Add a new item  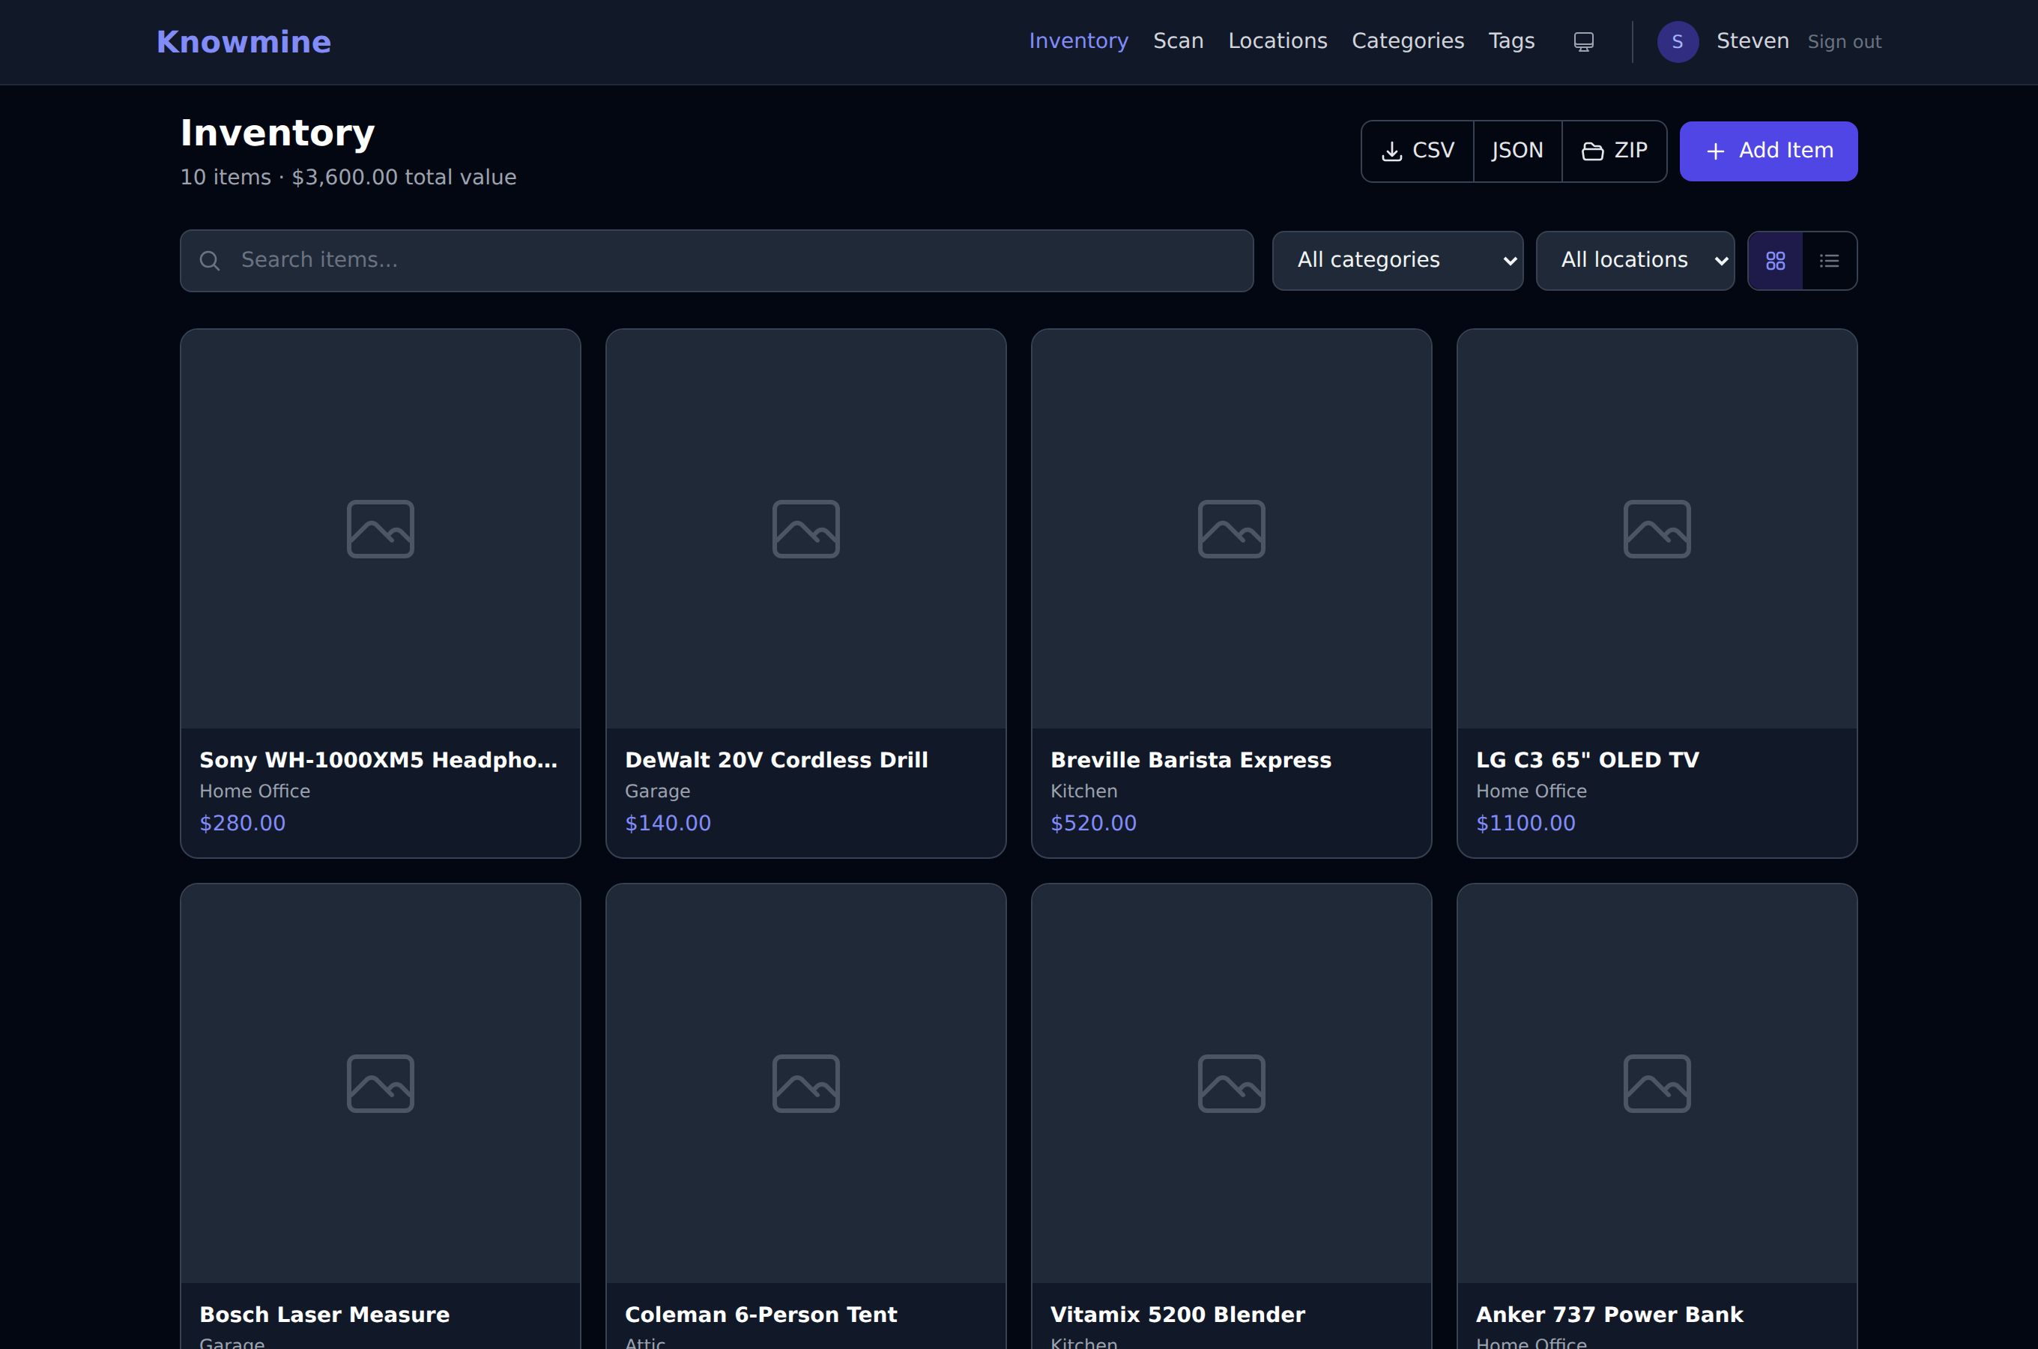[1768, 151]
